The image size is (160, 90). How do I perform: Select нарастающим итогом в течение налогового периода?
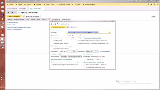[x=51, y=62]
